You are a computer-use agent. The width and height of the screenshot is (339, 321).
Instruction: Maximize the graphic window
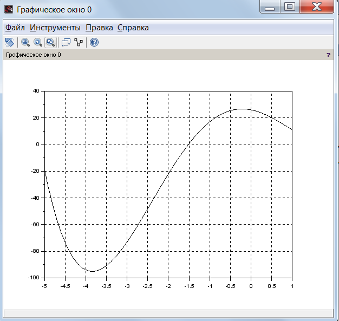click(290, 7)
